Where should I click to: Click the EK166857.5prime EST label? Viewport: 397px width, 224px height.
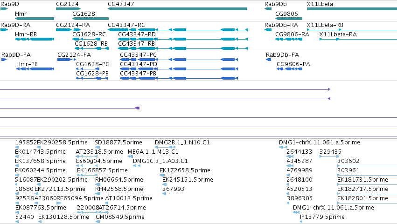tap(102, 170)
